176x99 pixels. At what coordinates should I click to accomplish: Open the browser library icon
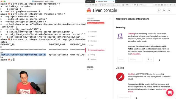coord(156,5)
